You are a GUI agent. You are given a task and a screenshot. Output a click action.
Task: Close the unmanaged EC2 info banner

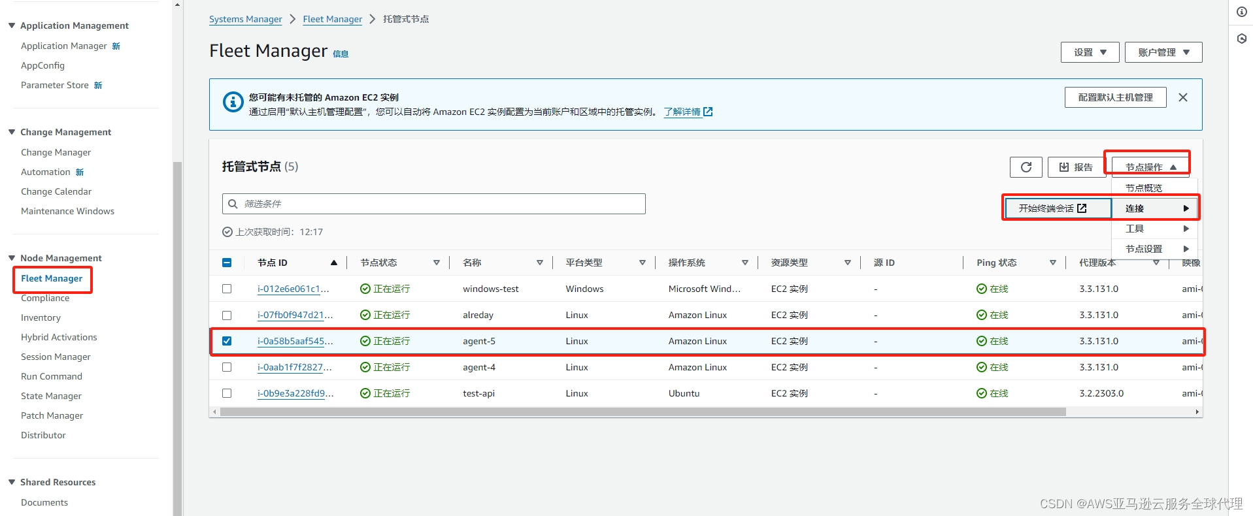[x=1183, y=97]
